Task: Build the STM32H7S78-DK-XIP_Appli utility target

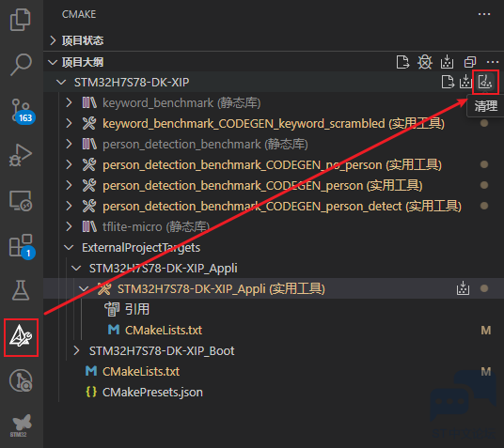Action: [463, 288]
